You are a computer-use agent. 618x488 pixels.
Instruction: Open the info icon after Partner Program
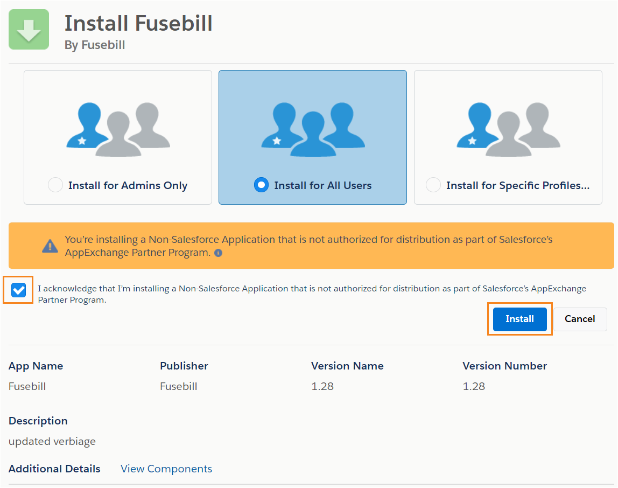[219, 253]
